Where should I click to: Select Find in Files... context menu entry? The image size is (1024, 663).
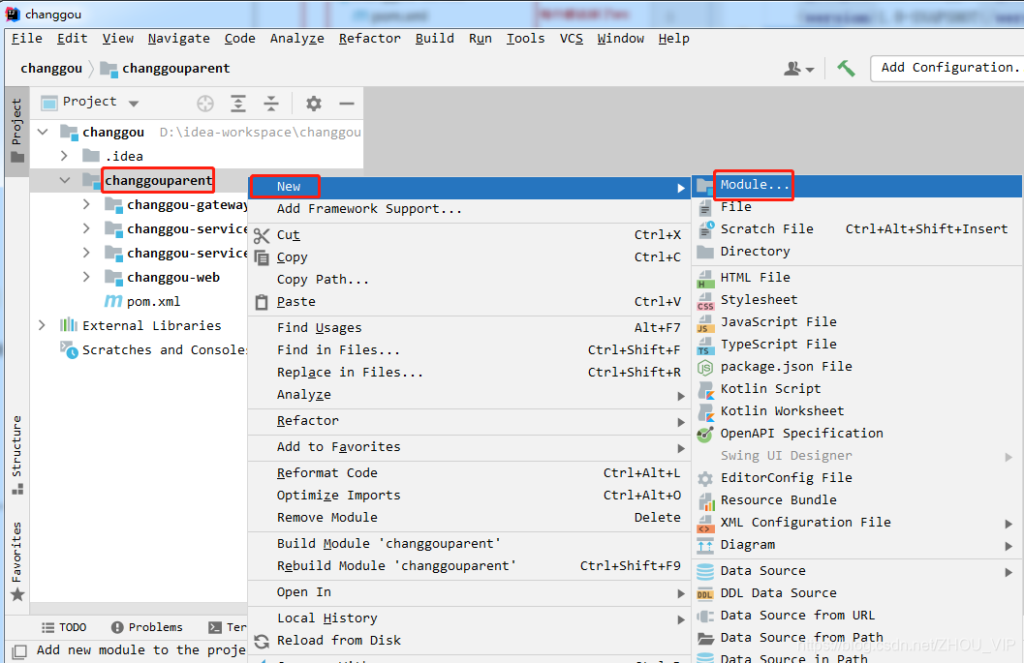tap(470, 350)
